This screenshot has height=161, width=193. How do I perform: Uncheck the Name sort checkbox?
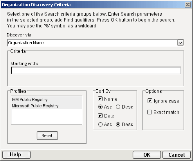[100, 99]
